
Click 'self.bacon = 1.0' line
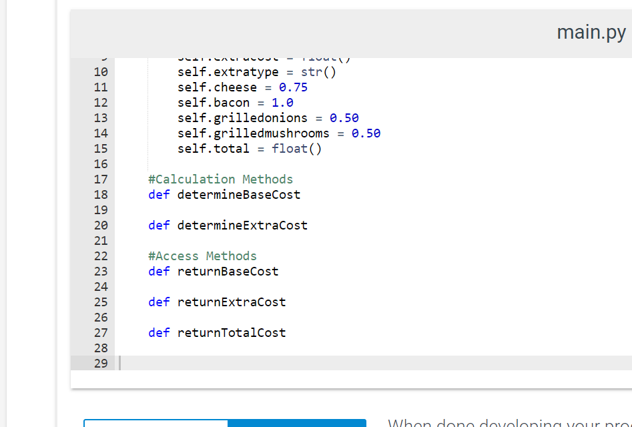236,103
